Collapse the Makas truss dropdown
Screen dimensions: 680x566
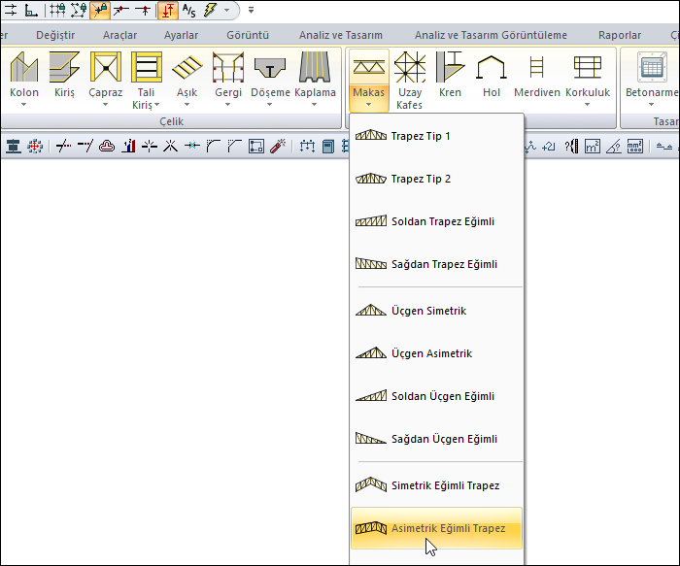[367, 78]
